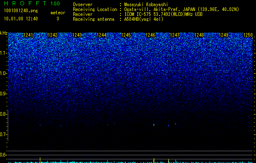Click the date text 10.01.08 12:40

coord(21,19)
